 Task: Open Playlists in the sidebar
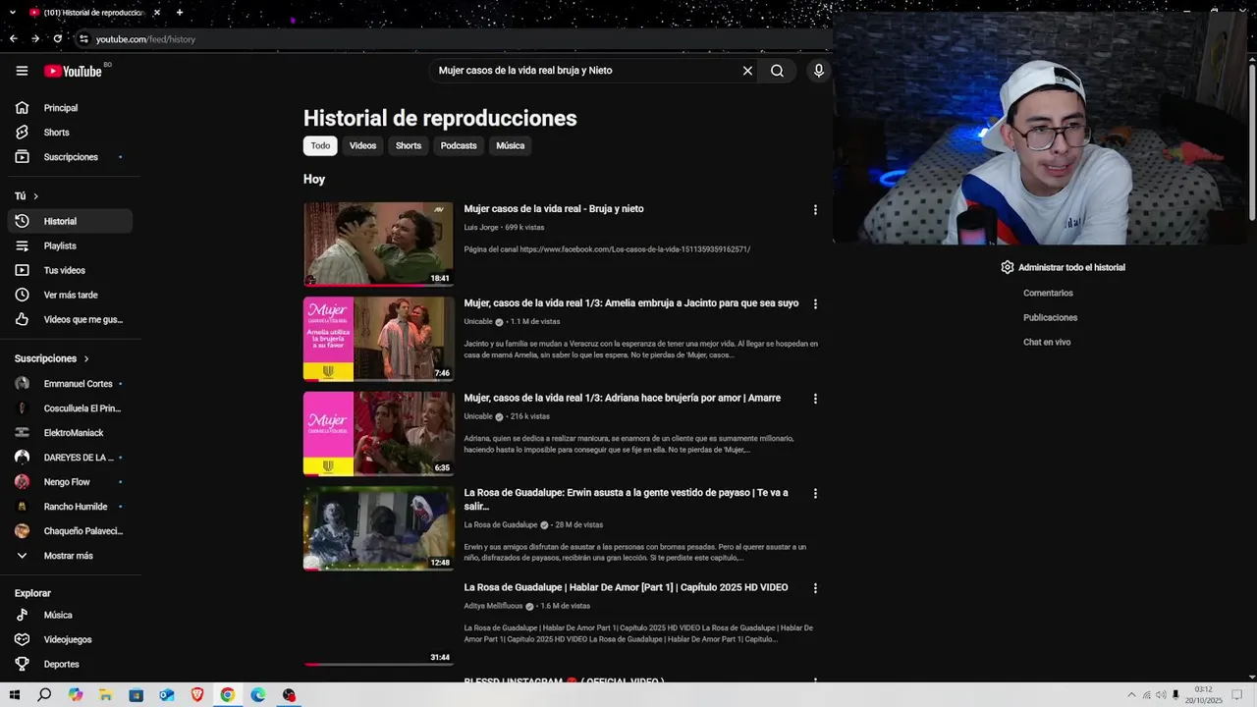pyautogui.click(x=70, y=245)
